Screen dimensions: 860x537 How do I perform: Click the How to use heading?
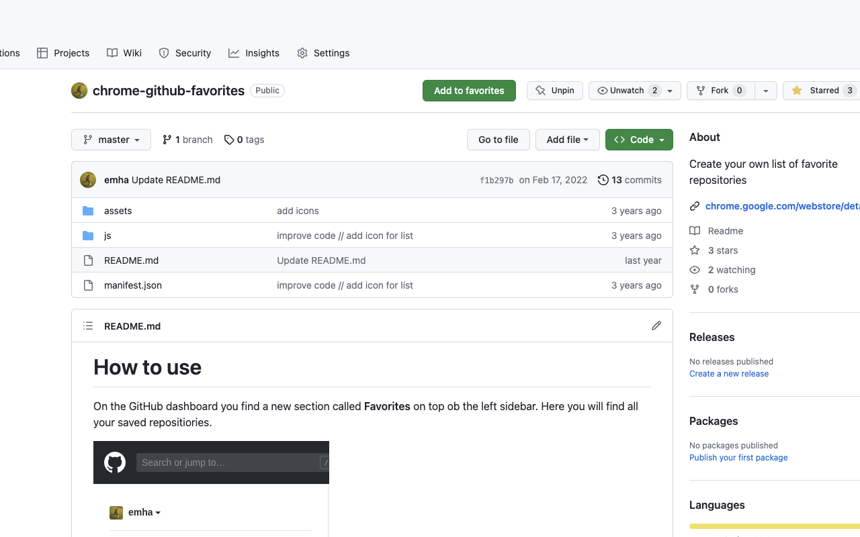tap(147, 367)
